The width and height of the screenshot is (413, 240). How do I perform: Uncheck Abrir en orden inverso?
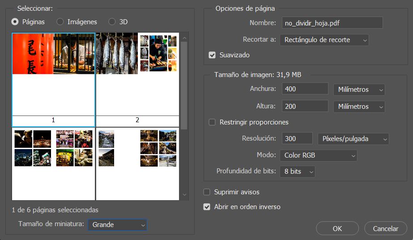[x=207, y=207]
